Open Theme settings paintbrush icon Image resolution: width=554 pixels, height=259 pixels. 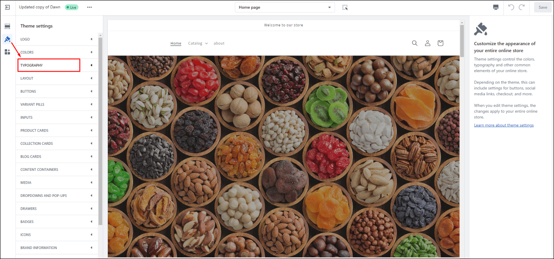(x=7, y=39)
